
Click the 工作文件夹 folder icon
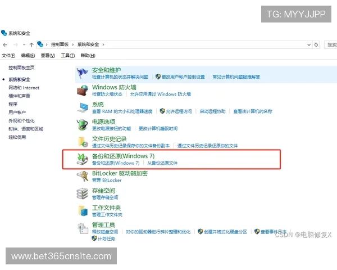click(83, 211)
